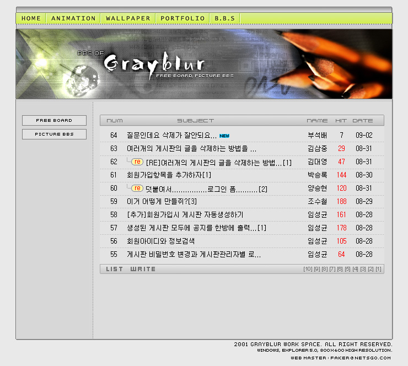This screenshot has height=366, width=408.
Task: Click the re icon on post 62
Action: (137, 162)
